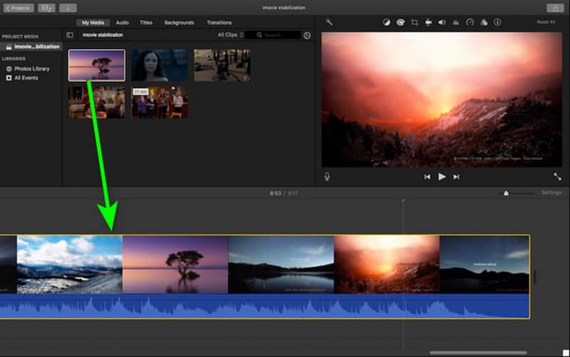Click the import media down-arrow button
This screenshot has height=357, width=570.
pyautogui.click(x=68, y=8)
